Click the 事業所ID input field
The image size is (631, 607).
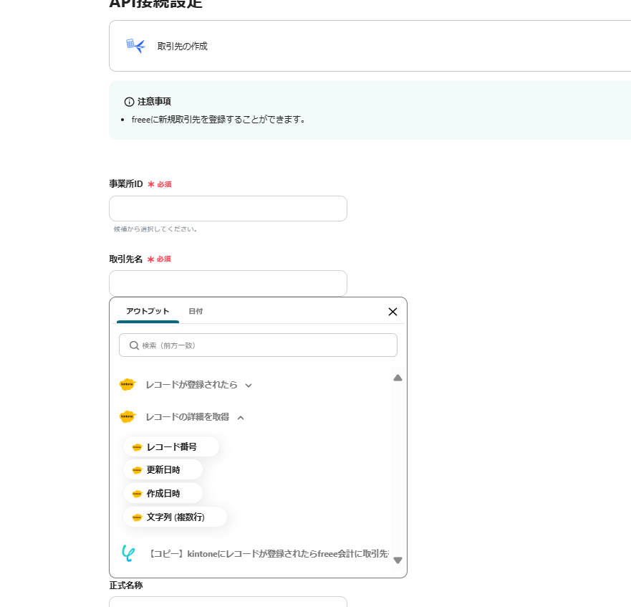228,209
